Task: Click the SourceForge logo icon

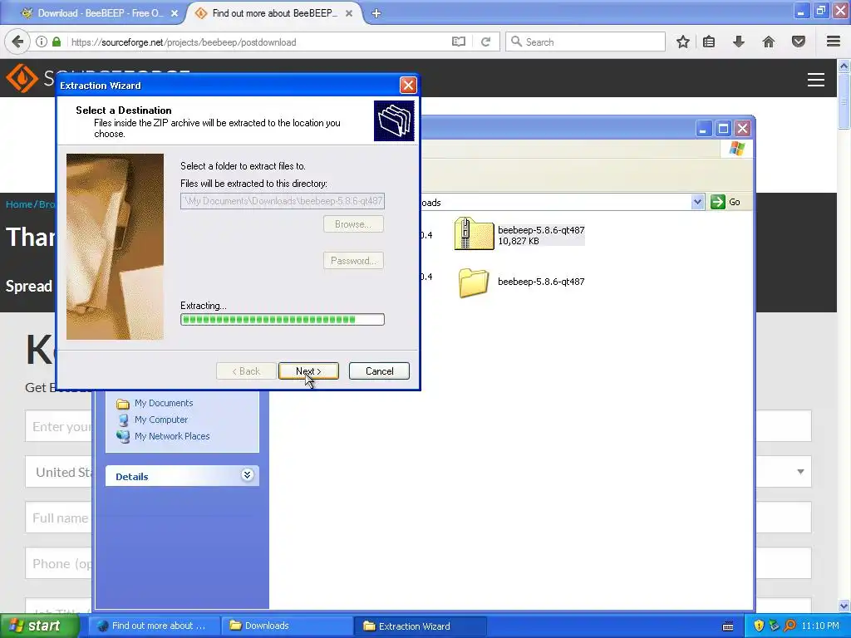Action: point(22,78)
